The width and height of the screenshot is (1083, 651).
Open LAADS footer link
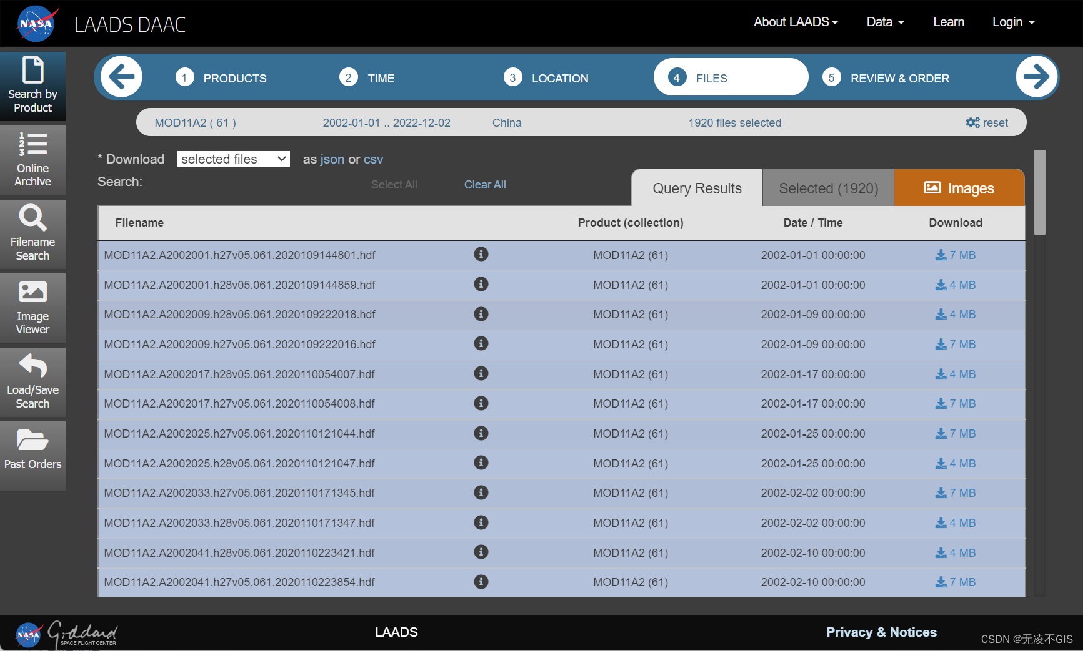tap(396, 632)
